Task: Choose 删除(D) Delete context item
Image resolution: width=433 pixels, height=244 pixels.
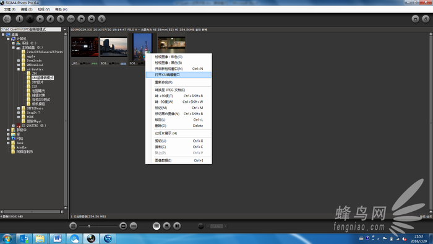Action: (178, 126)
